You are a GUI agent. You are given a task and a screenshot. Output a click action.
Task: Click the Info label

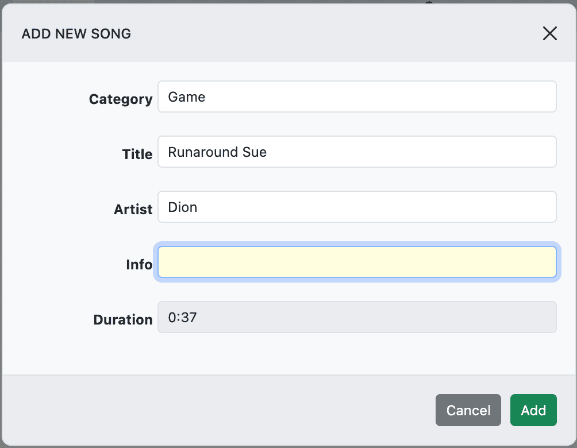[139, 264]
